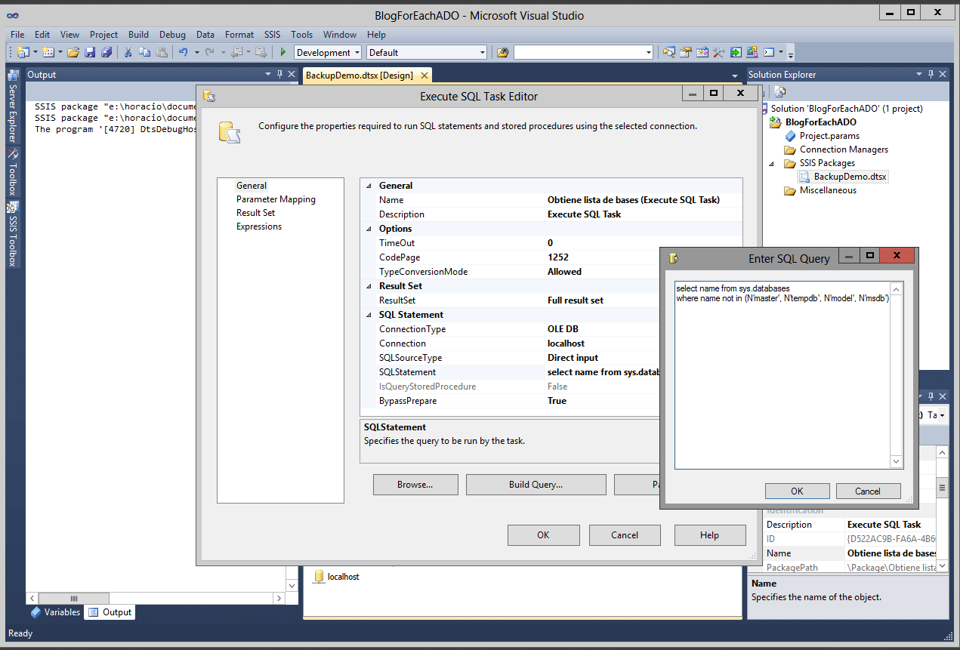Click the Build Query... button
This screenshot has width=960, height=650.
(536, 485)
